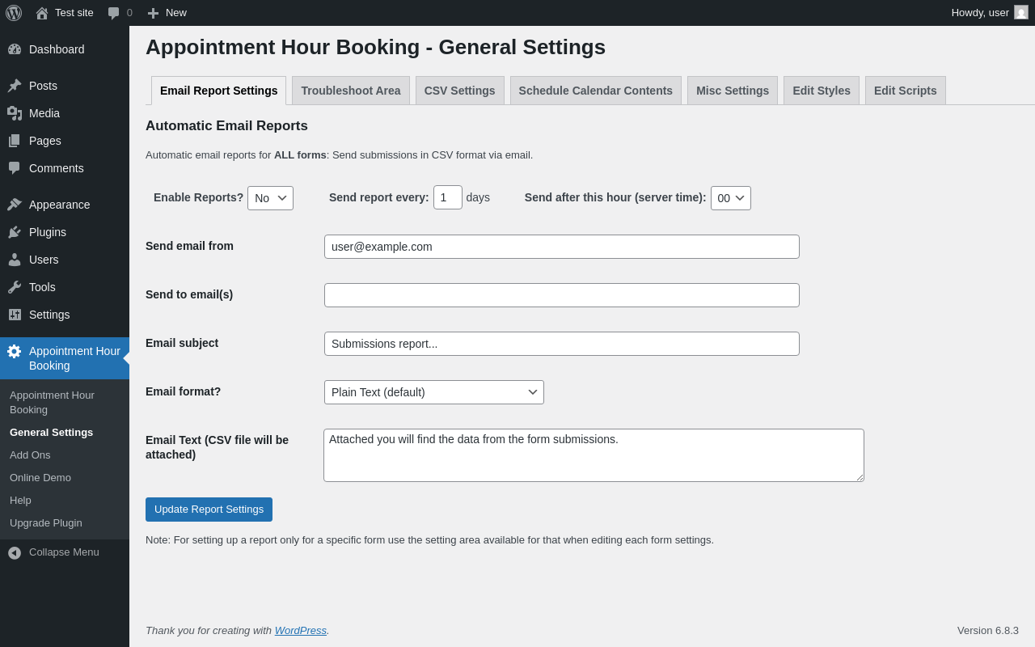The image size is (1035, 647).
Task: Expand the send-after hour dropdown
Action: click(730, 198)
